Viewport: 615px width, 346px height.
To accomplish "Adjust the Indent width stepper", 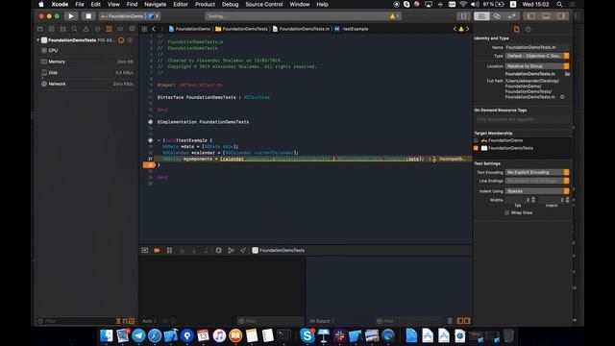I will click(x=567, y=200).
